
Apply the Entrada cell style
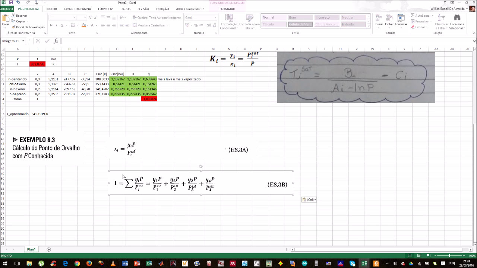pyautogui.click(x=353, y=24)
